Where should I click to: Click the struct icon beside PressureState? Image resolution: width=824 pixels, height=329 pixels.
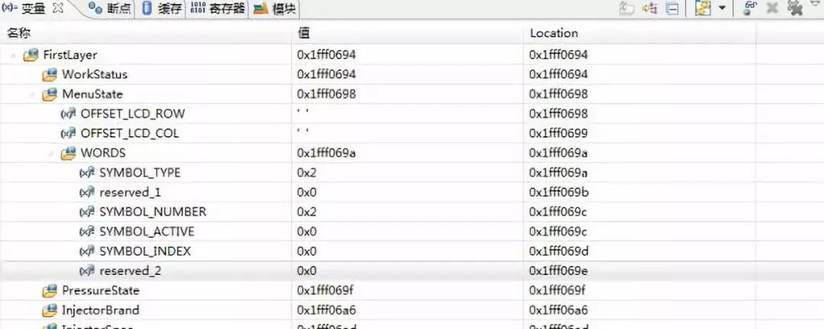50,290
